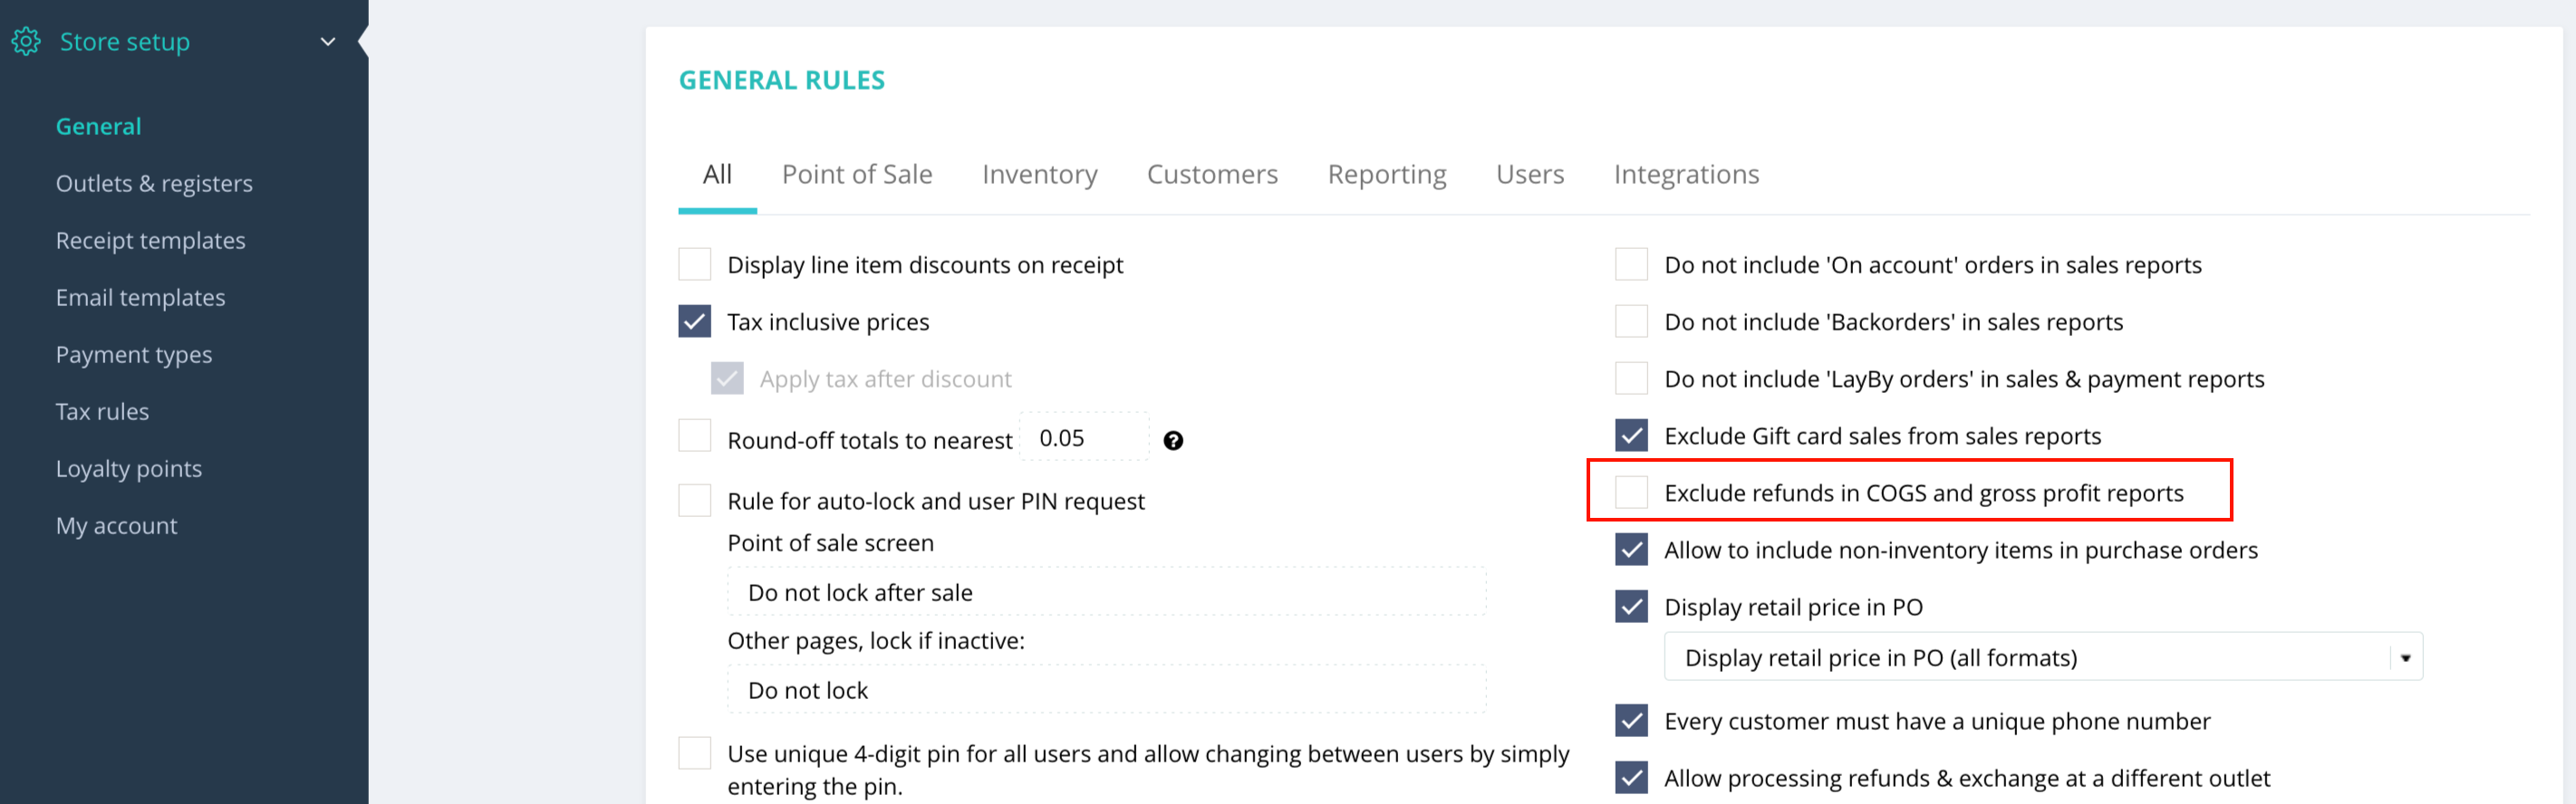The height and width of the screenshot is (804, 2576).
Task: Check Do not include 'On account' orders
Action: coord(1631,264)
